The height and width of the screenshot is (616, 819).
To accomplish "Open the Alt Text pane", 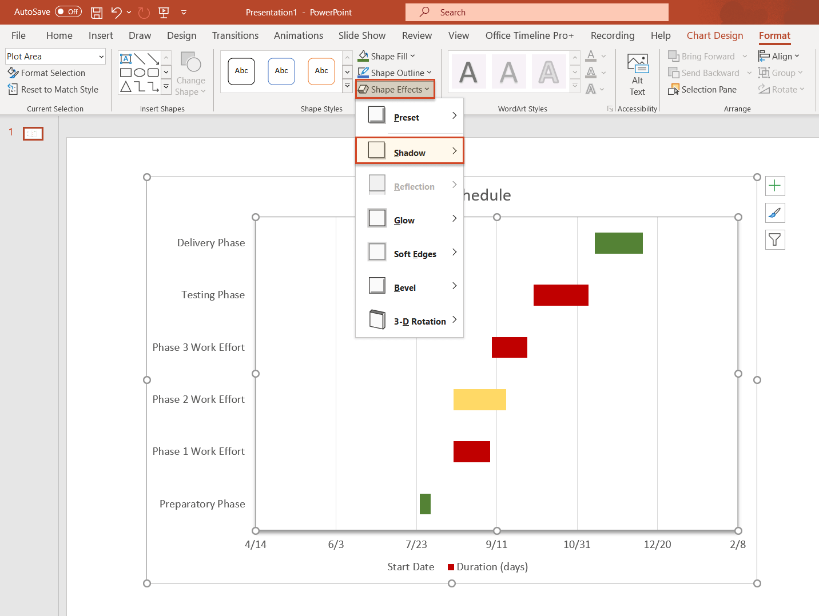I will [x=637, y=74].
